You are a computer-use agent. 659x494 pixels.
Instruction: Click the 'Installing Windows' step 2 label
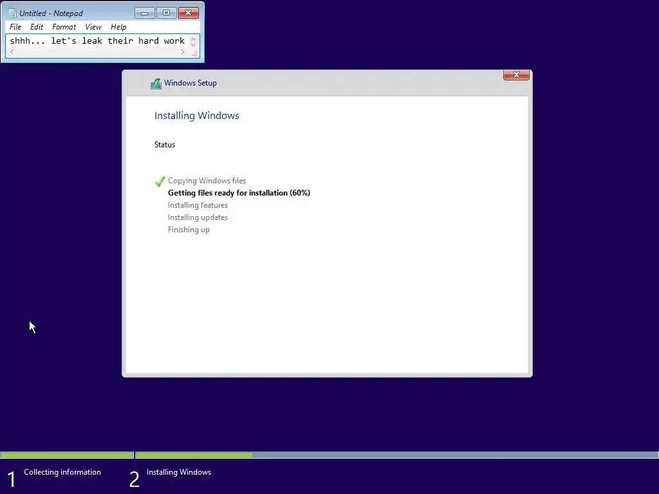[x=179, y=472]
